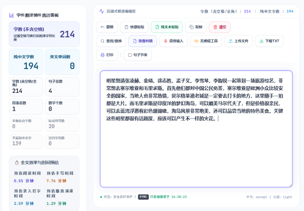Click the 打印 print button
The width and height of the screenshot is (304, 211).
(x=107, y=55)
